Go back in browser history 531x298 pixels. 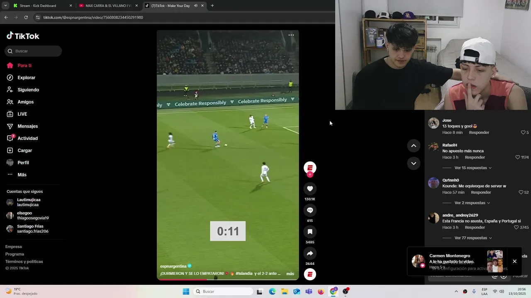coord(6,17)
